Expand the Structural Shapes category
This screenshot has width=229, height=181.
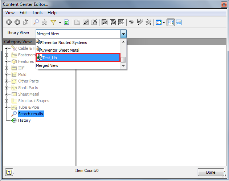6,101
